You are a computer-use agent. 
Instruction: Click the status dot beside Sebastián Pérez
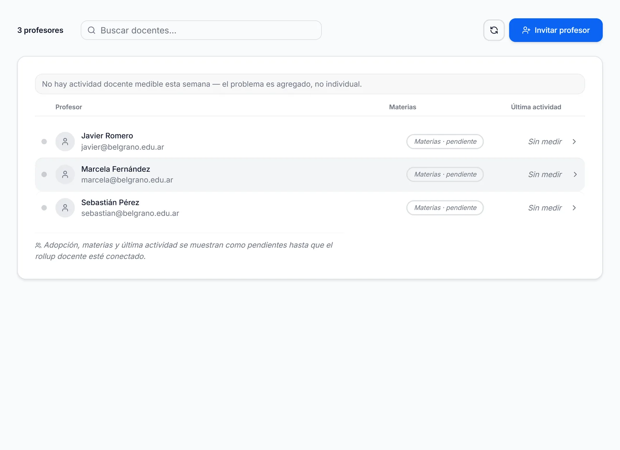pyautogui.click(x=44, y=208)
